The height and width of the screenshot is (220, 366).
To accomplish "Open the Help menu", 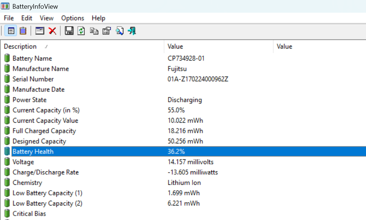I will click(x=98, y=18).
